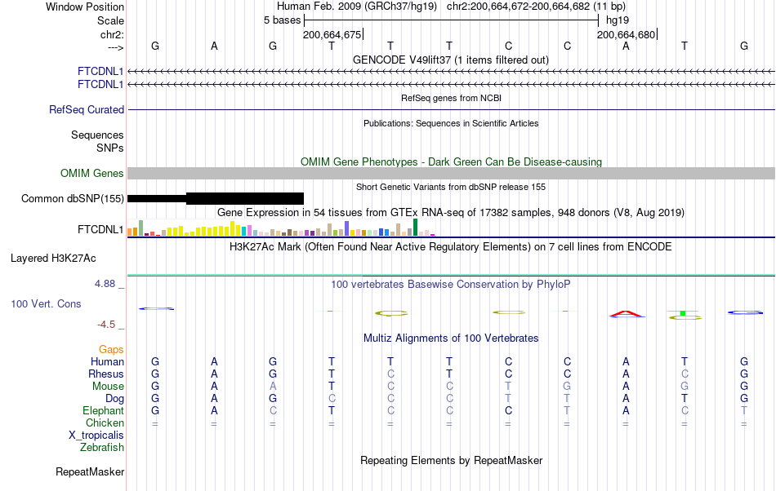Select the Rhesus species label
The image size is (776, 491).
point(106,374)
